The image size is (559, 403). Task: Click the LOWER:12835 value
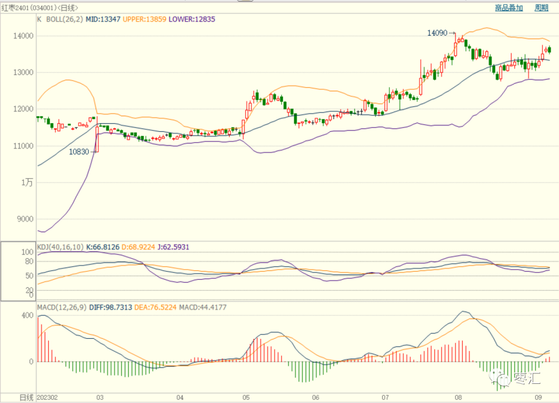click(x=192, y=19)
